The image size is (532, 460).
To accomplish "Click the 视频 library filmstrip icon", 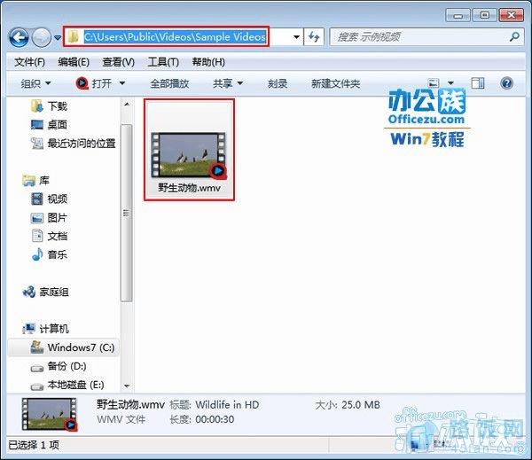I will tap(37, 199).
